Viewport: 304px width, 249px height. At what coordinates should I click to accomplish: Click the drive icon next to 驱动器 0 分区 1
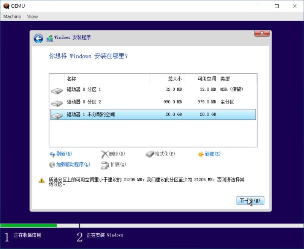57,90
